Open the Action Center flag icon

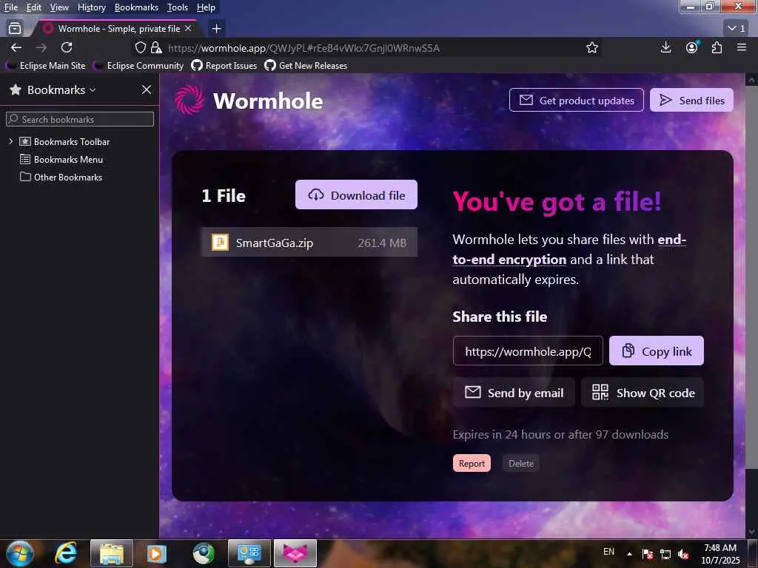tap(648, 554)
